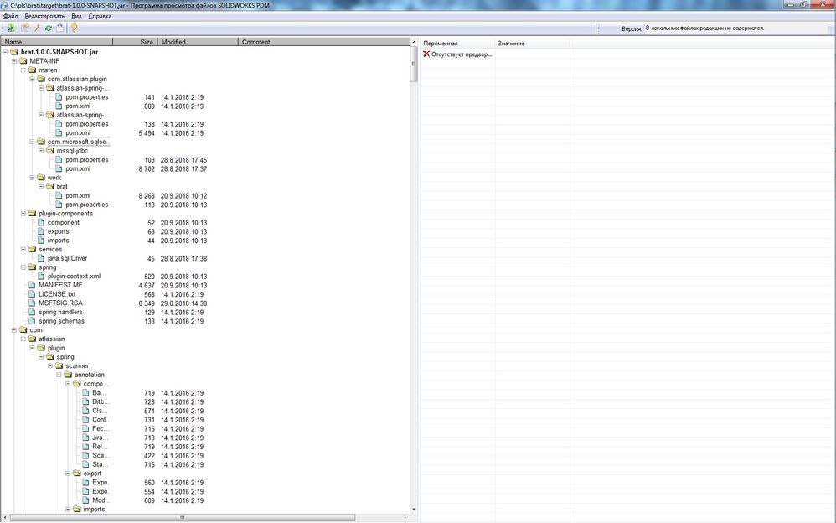Click the file tree vertical scrollbar thumb

[413, 64]
